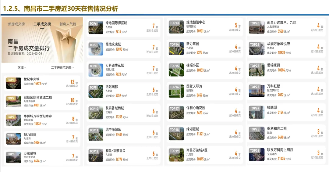This screenshot has height=172, width=329.
Task: Click the 橡福小区 listing title
Action: pyautogui.click(x=193, y=65)
